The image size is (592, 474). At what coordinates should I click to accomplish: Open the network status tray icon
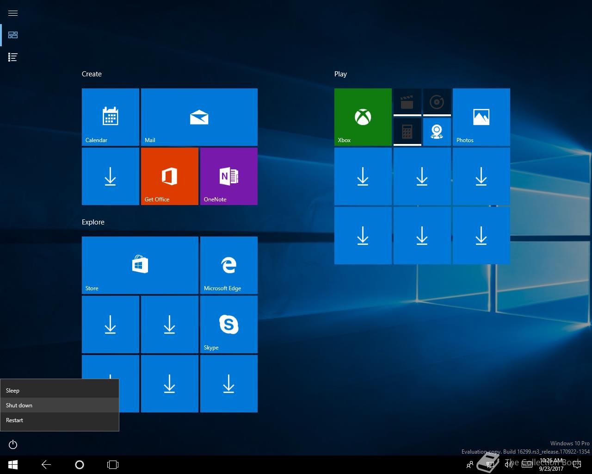(490, 465)
